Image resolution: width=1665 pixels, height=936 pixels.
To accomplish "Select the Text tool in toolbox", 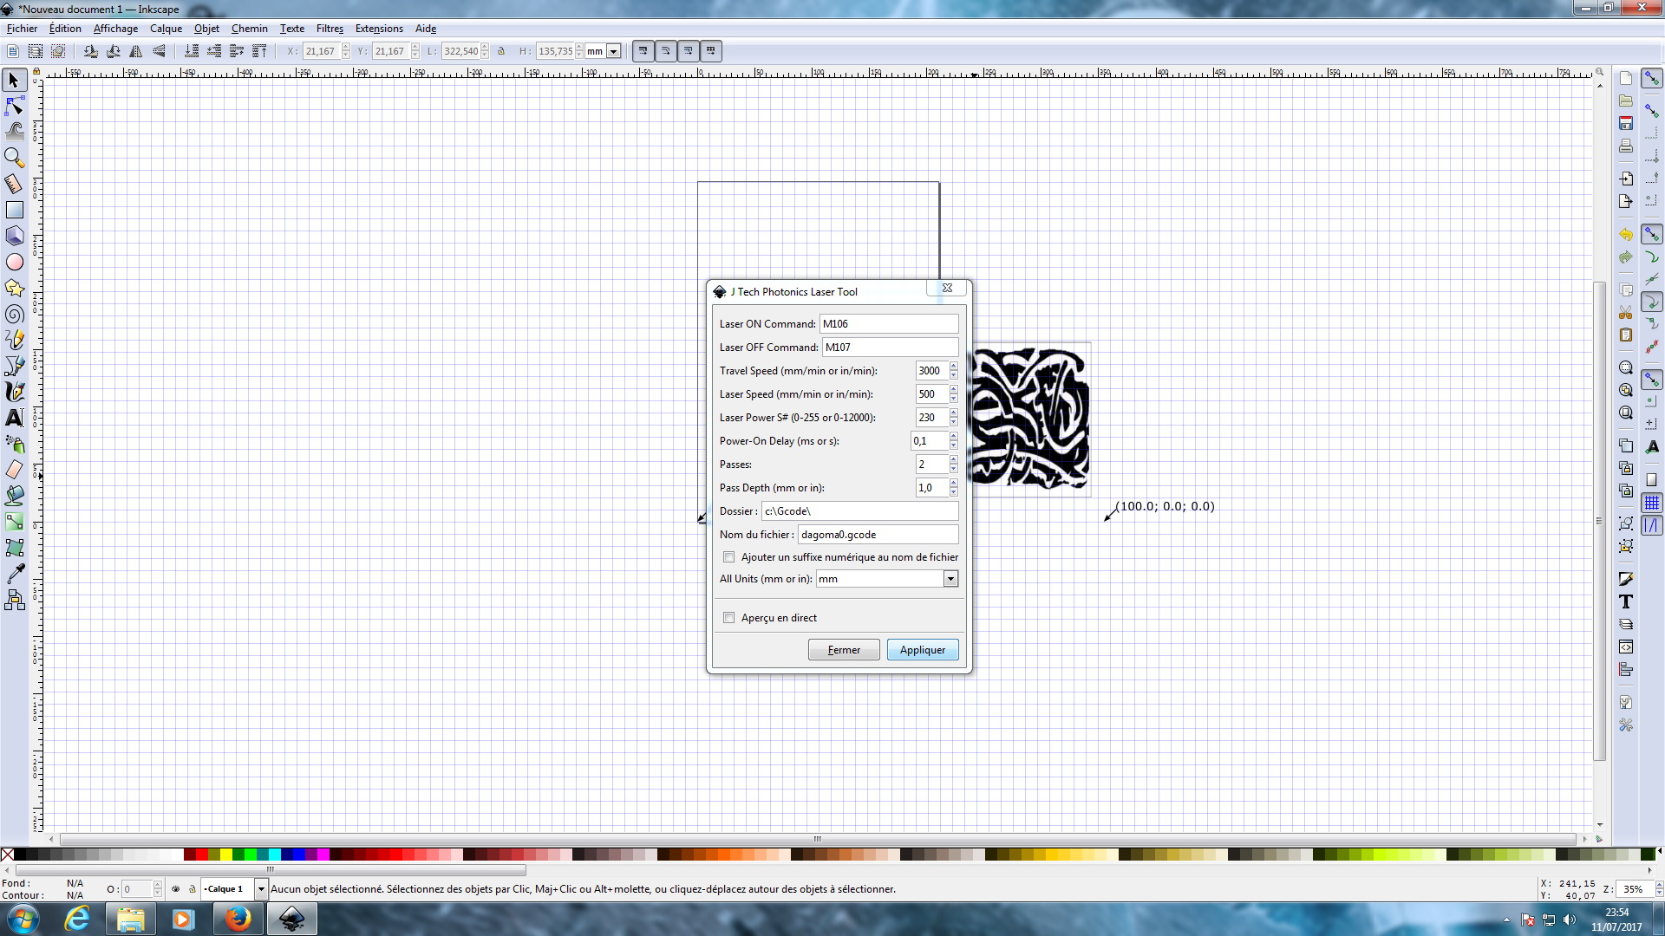I will pyautogui.click(x=14, y=418).
